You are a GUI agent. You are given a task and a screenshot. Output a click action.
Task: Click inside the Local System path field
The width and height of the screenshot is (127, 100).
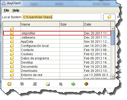tap(62, 17)
